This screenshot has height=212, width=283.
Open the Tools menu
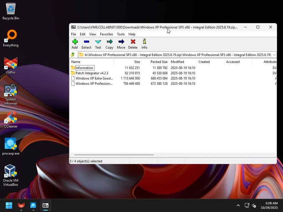(x=121, y=34)
